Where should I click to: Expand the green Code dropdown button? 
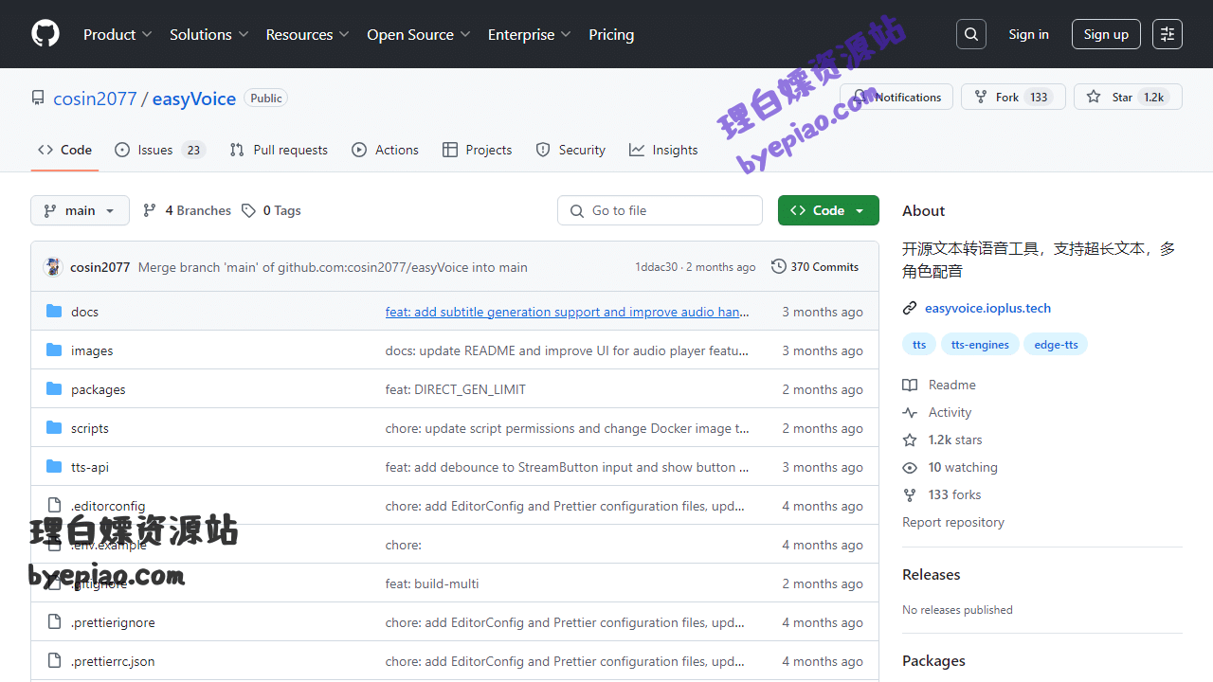tap(828, 210)
